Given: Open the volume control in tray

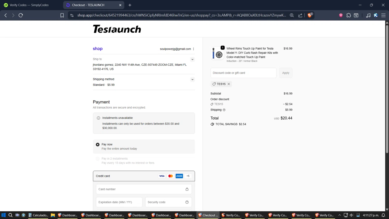Looking at the screenshot, I should tap(351, 215).
